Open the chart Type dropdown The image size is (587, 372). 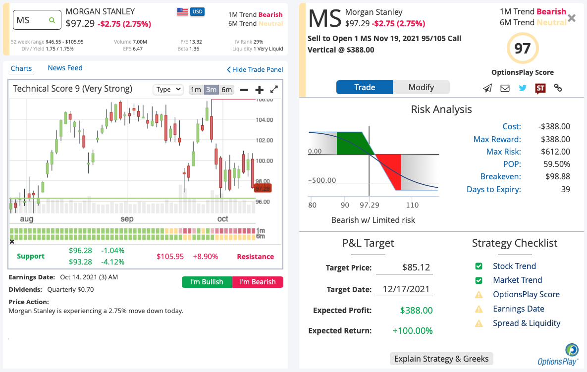click(x=168, y=90)
